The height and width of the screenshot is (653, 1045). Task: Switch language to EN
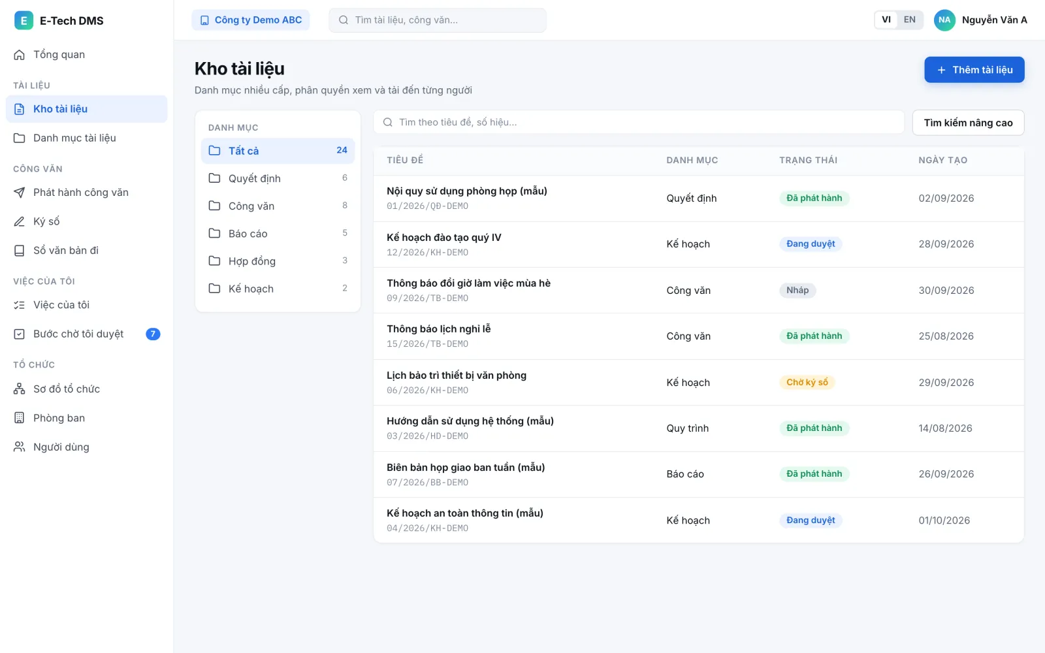[x=910, y=20]
